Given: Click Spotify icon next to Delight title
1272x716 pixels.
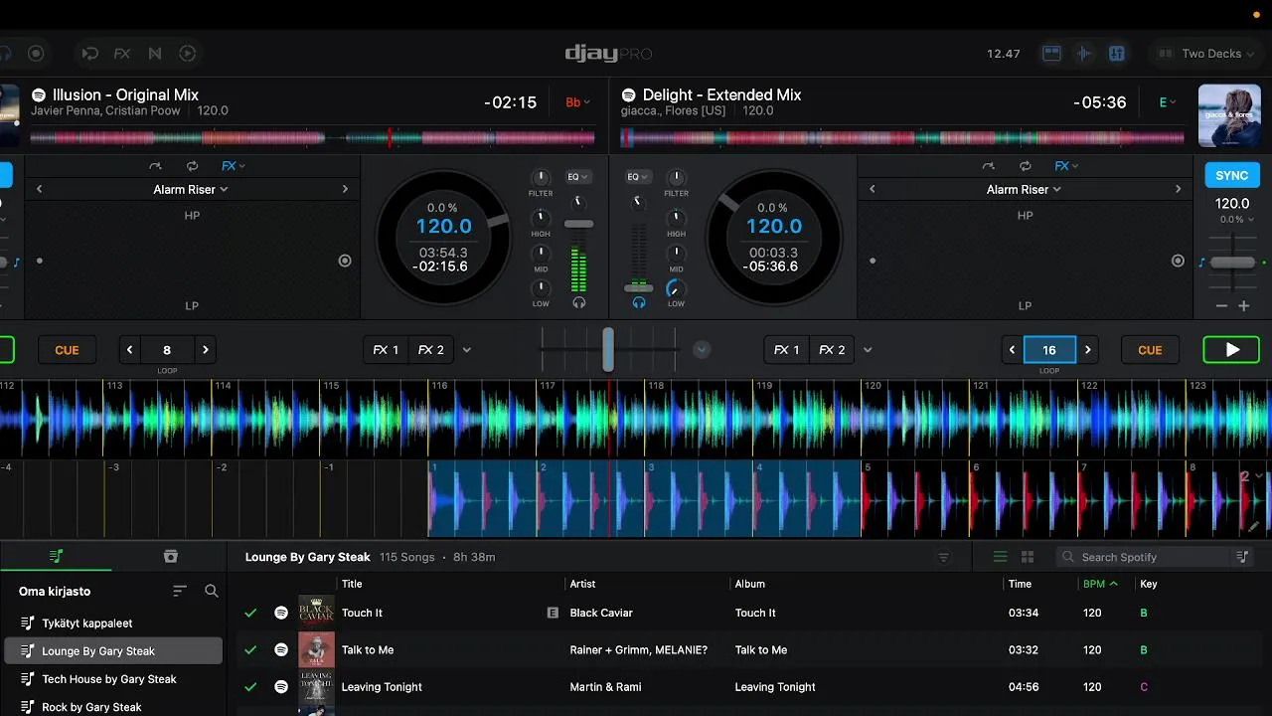Looking at the screenshot, I should (x=628, y=95).
